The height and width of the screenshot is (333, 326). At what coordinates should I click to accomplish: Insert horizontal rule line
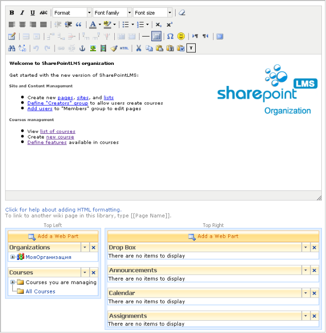(146, 37)
